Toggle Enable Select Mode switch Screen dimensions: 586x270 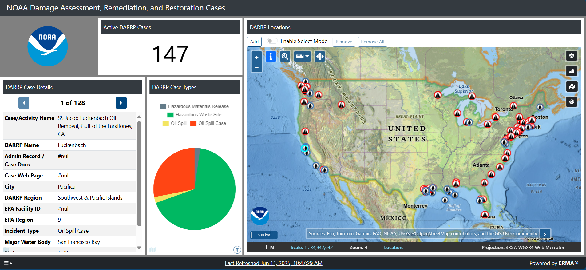[x=272, y=41]
